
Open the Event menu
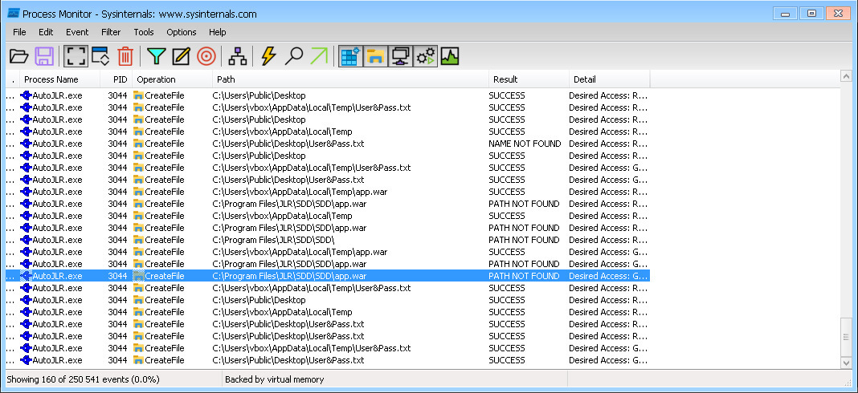(77, 32)
